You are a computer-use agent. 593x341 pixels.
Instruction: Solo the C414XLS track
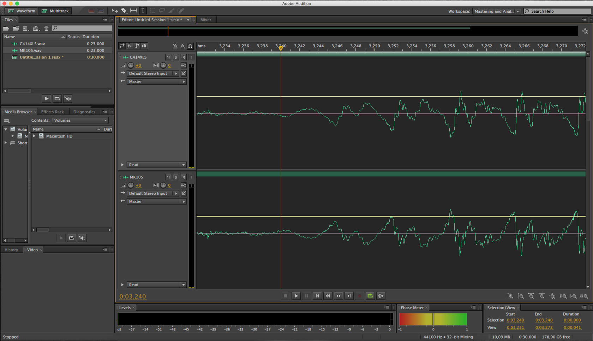176,57
